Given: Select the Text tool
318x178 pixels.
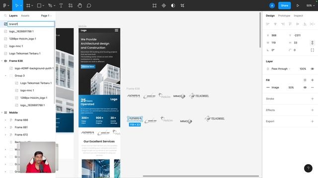Looking at the screenshot, I should (x=61, y=5).
